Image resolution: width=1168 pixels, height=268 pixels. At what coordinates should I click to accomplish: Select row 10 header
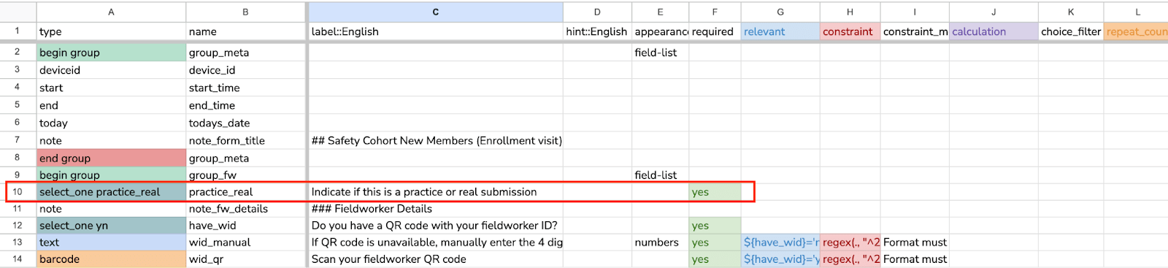[18, 192]
